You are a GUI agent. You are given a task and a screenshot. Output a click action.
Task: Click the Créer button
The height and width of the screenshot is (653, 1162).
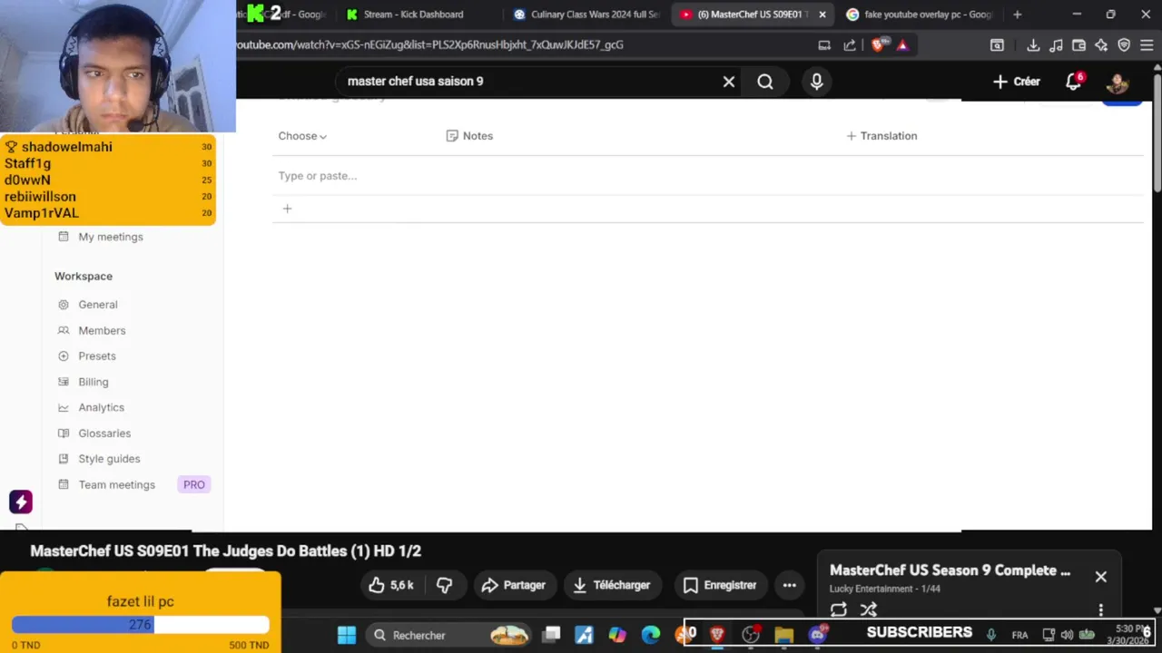(x=1016, y=82)
